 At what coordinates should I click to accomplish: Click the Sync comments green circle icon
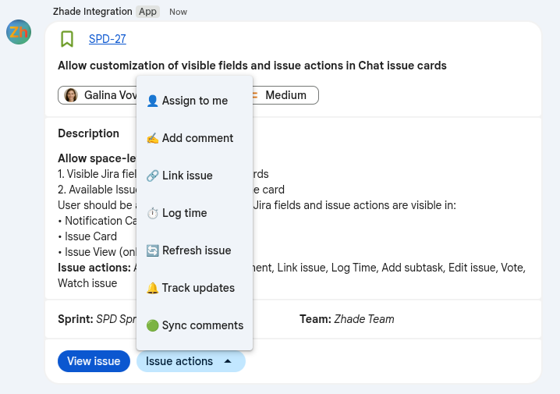coord(153,325)
